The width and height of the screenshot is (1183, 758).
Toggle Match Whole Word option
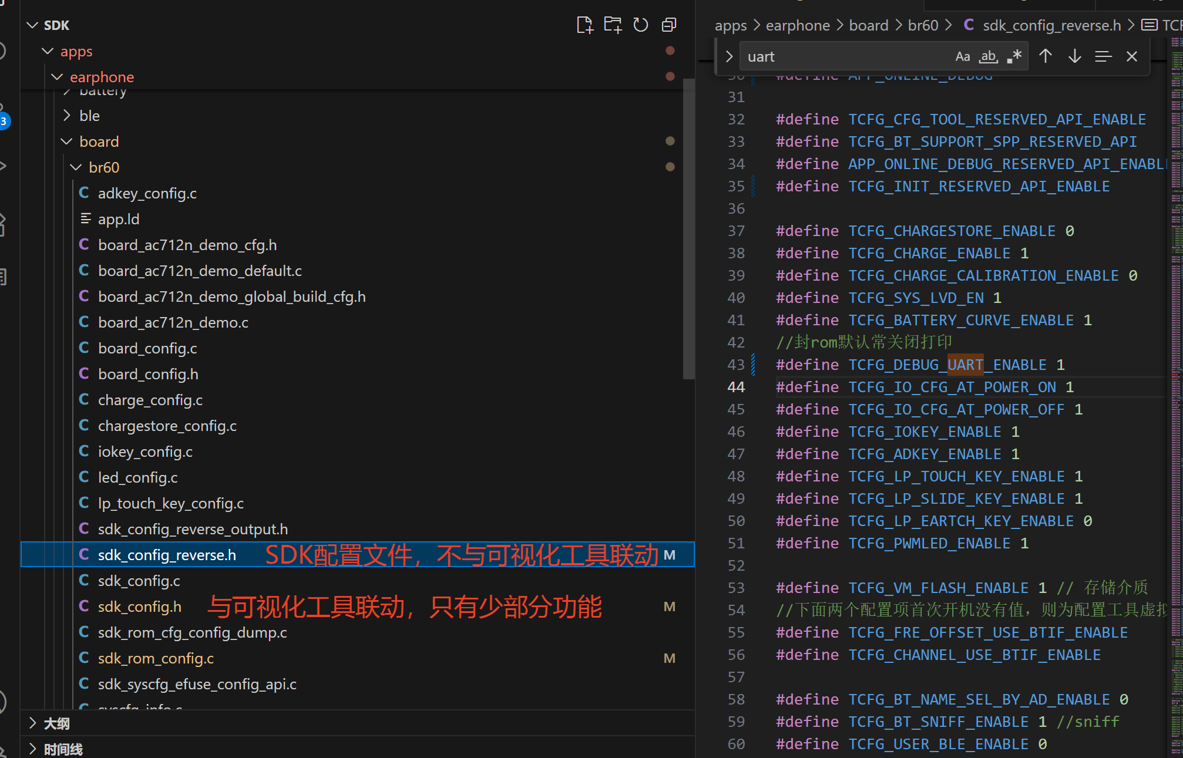pyautogui.click(x=989, y=56)
